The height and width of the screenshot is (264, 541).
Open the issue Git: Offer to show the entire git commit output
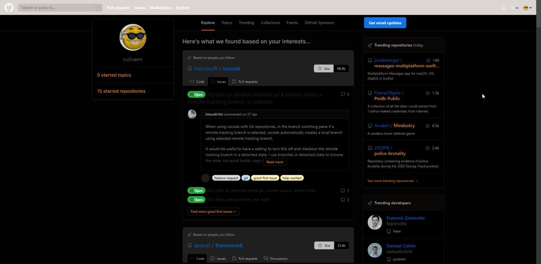(x=262, y=191)
